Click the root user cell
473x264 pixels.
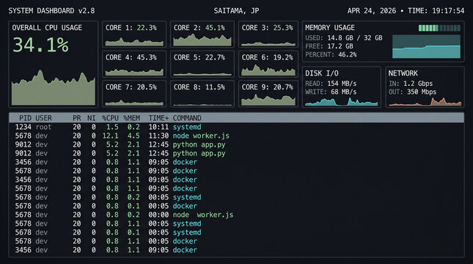click(x=43, y=127)
